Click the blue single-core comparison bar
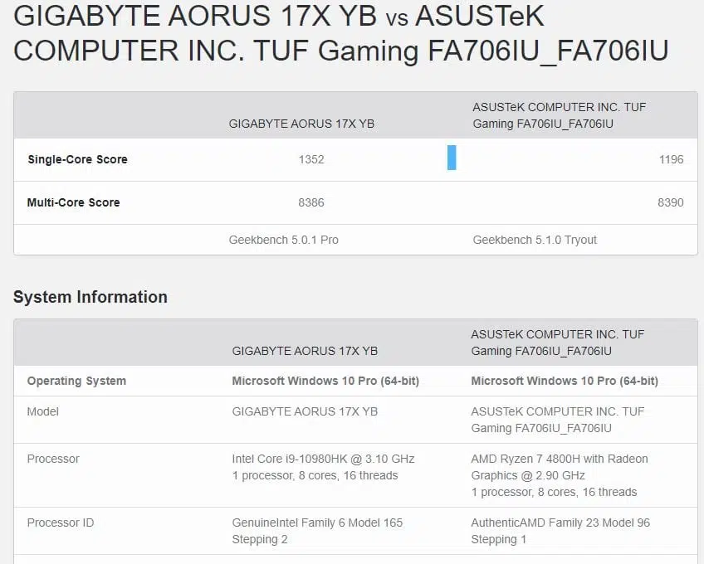The width and height of the screenshot is (704, 564). point(452,158)
